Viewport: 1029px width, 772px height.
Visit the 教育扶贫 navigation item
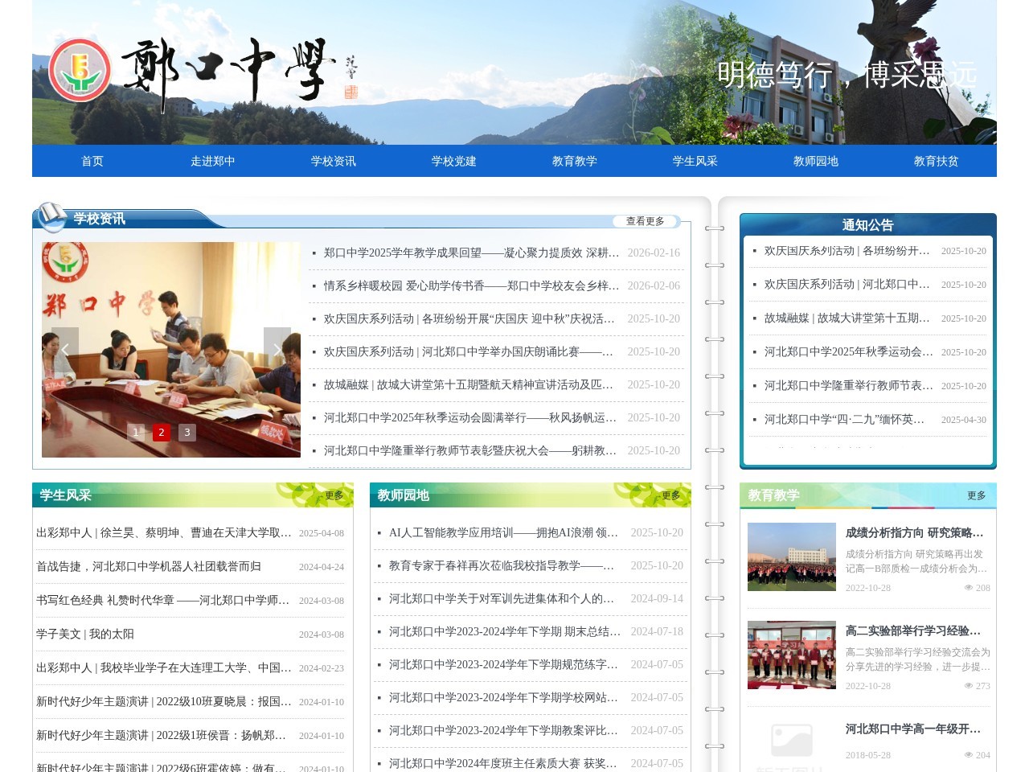click(x=937, y=161)
